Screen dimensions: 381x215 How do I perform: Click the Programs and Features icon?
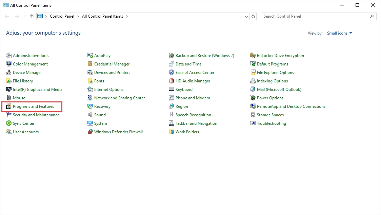[x=9, y=106]
